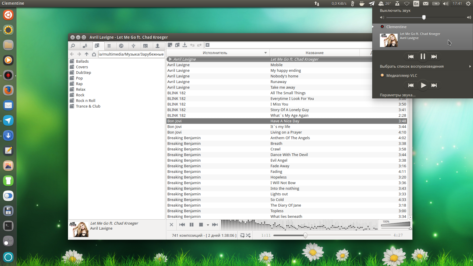Save the current playlist
The width and height of the screenshot is (473, 266).
185,45
